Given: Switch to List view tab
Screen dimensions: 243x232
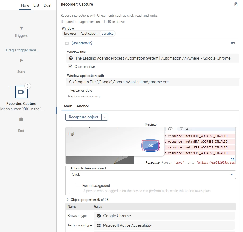Looking at the screenshot, I should tap(36, 5).
